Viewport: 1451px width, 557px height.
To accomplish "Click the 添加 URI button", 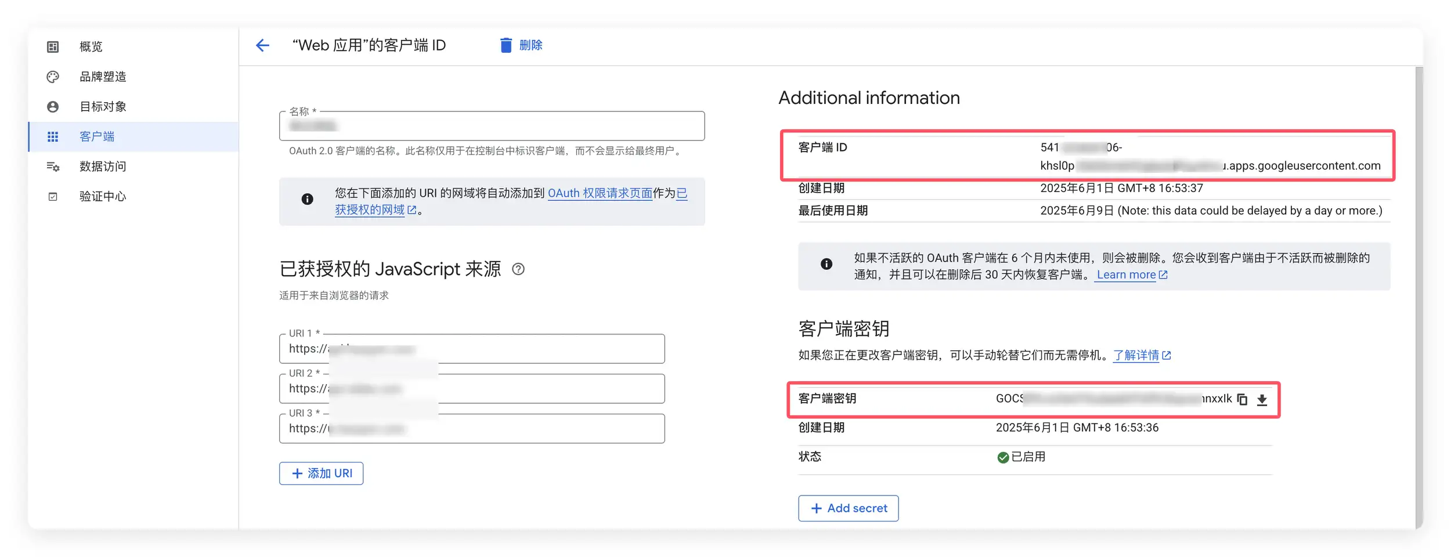I will click(321, 473).
